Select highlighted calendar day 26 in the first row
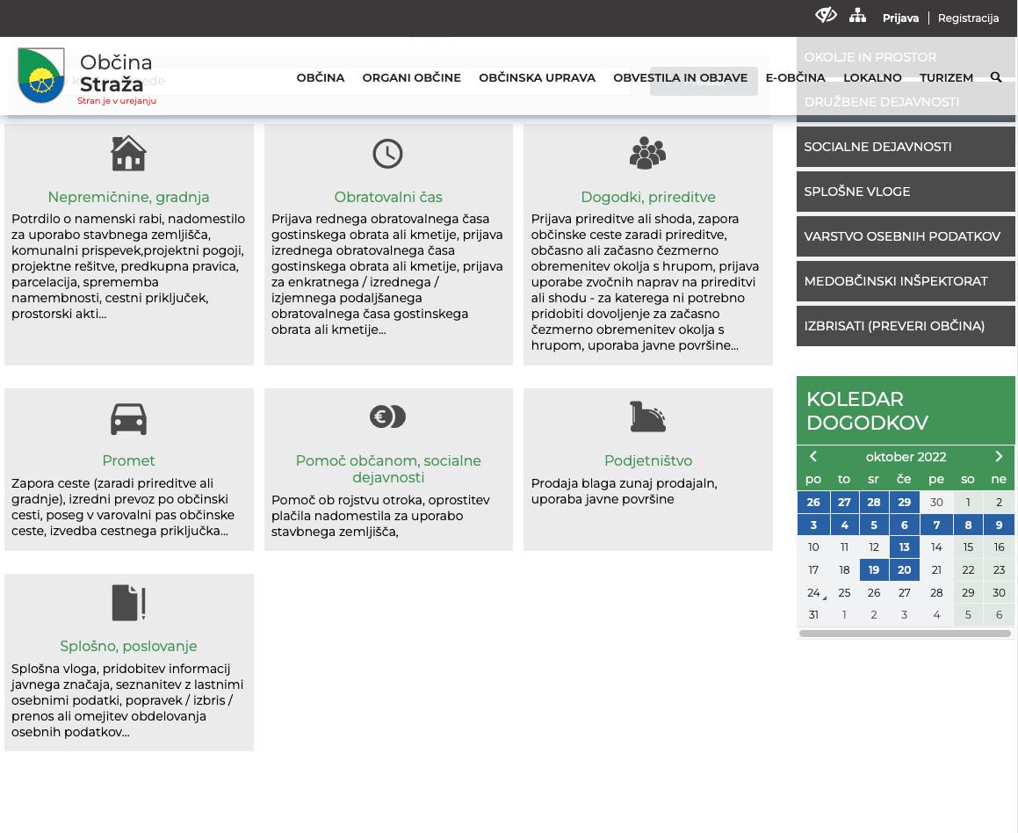 click(x=813, y=502)
